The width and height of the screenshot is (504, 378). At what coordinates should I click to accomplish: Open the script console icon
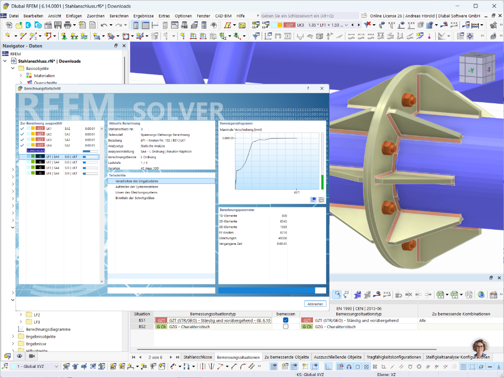click(x=174, y=25)
